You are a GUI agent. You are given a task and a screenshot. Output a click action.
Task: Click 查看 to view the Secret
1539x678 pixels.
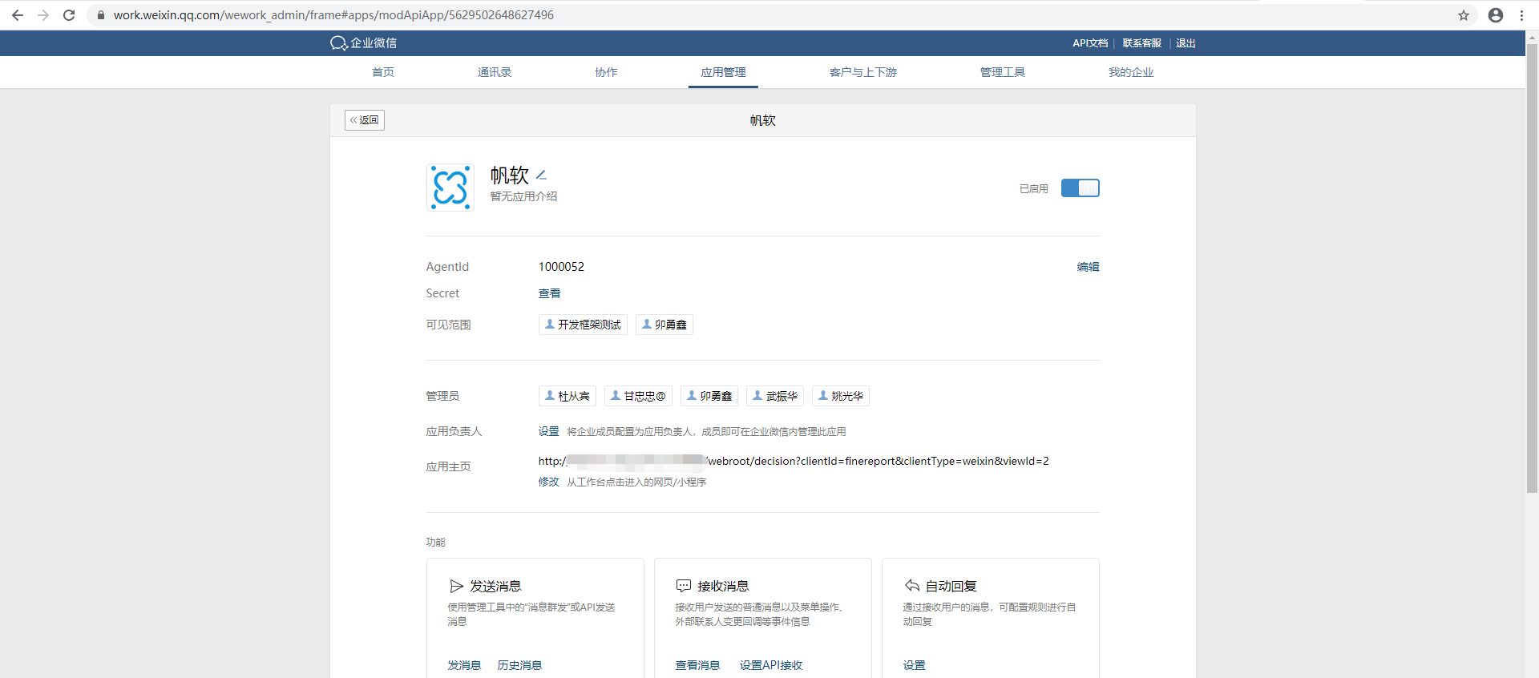[x=550, y=293]
